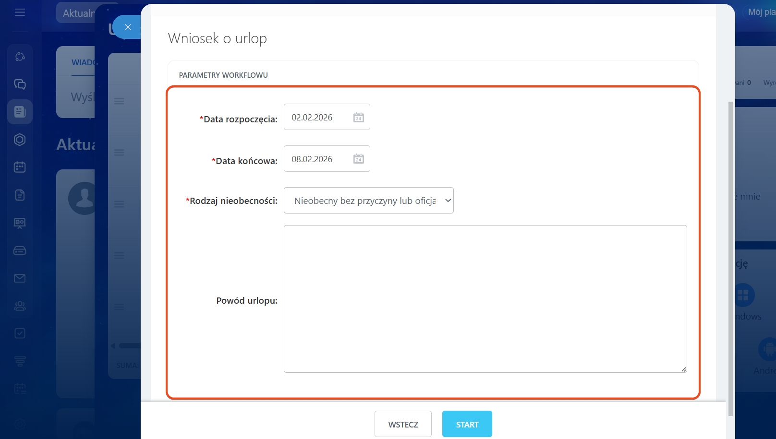Open the drive storage icon in sidebar
The width and height of the screenshot is (776, 439).
[20, 250]
